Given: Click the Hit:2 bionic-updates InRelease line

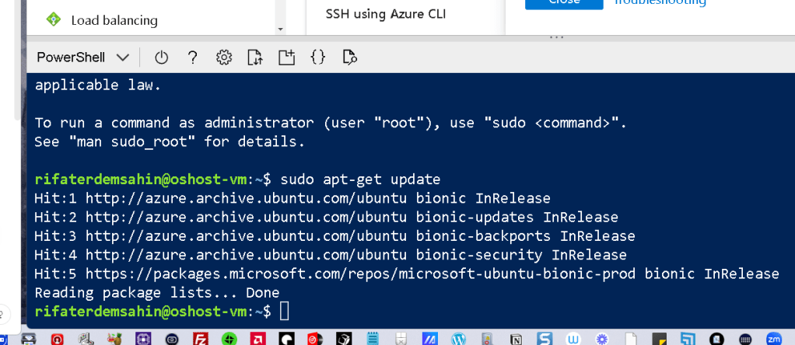Looking at the screenshot, I should click(x=326, y=218).
